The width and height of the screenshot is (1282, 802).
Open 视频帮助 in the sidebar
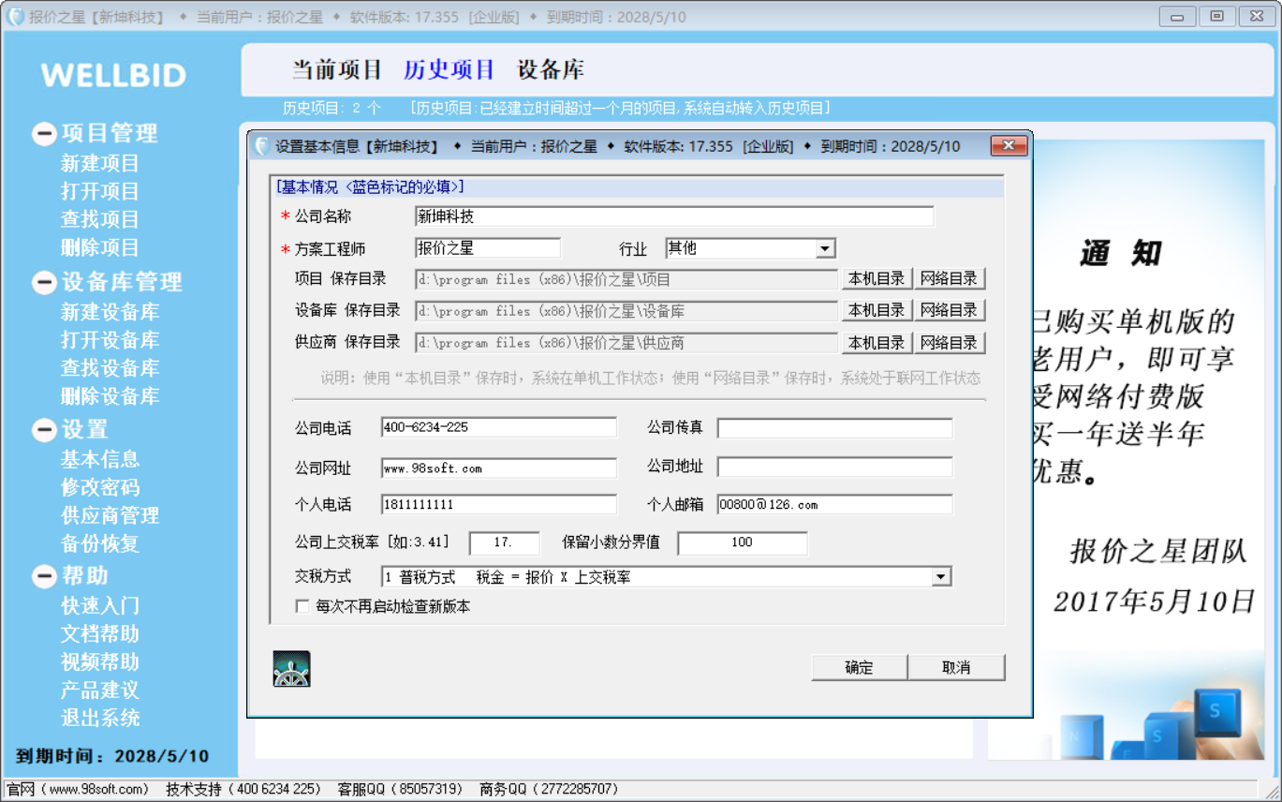[100, 661]
